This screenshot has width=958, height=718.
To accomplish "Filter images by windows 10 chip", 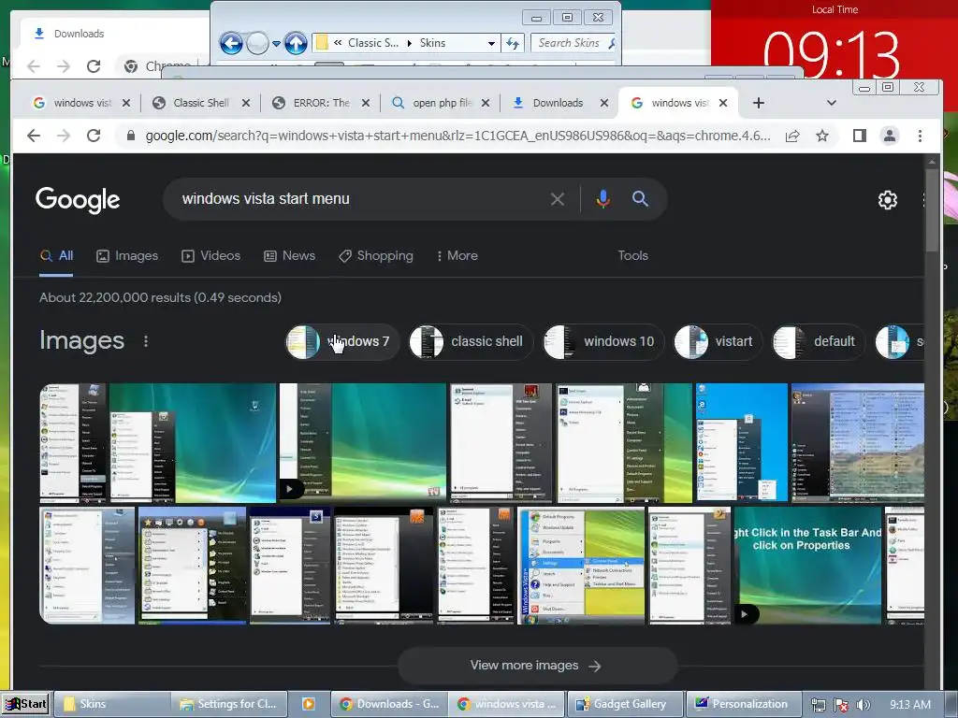I will 603,342.
